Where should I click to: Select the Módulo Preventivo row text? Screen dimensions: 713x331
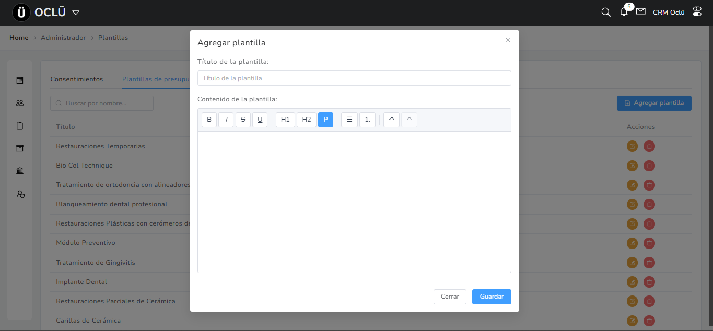[x=86, y=243]
